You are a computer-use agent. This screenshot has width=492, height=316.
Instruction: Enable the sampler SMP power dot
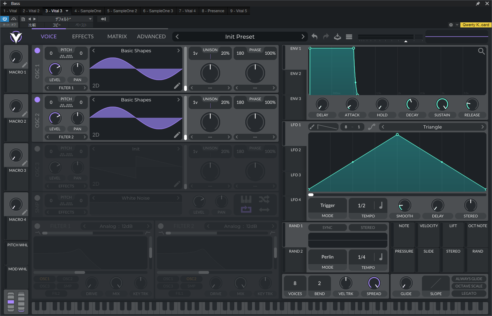37,198
